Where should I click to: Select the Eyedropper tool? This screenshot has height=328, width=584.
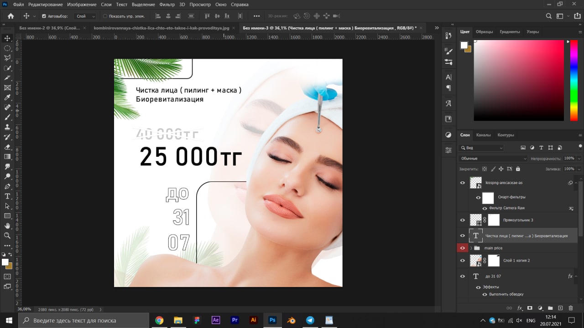[7, 97]
